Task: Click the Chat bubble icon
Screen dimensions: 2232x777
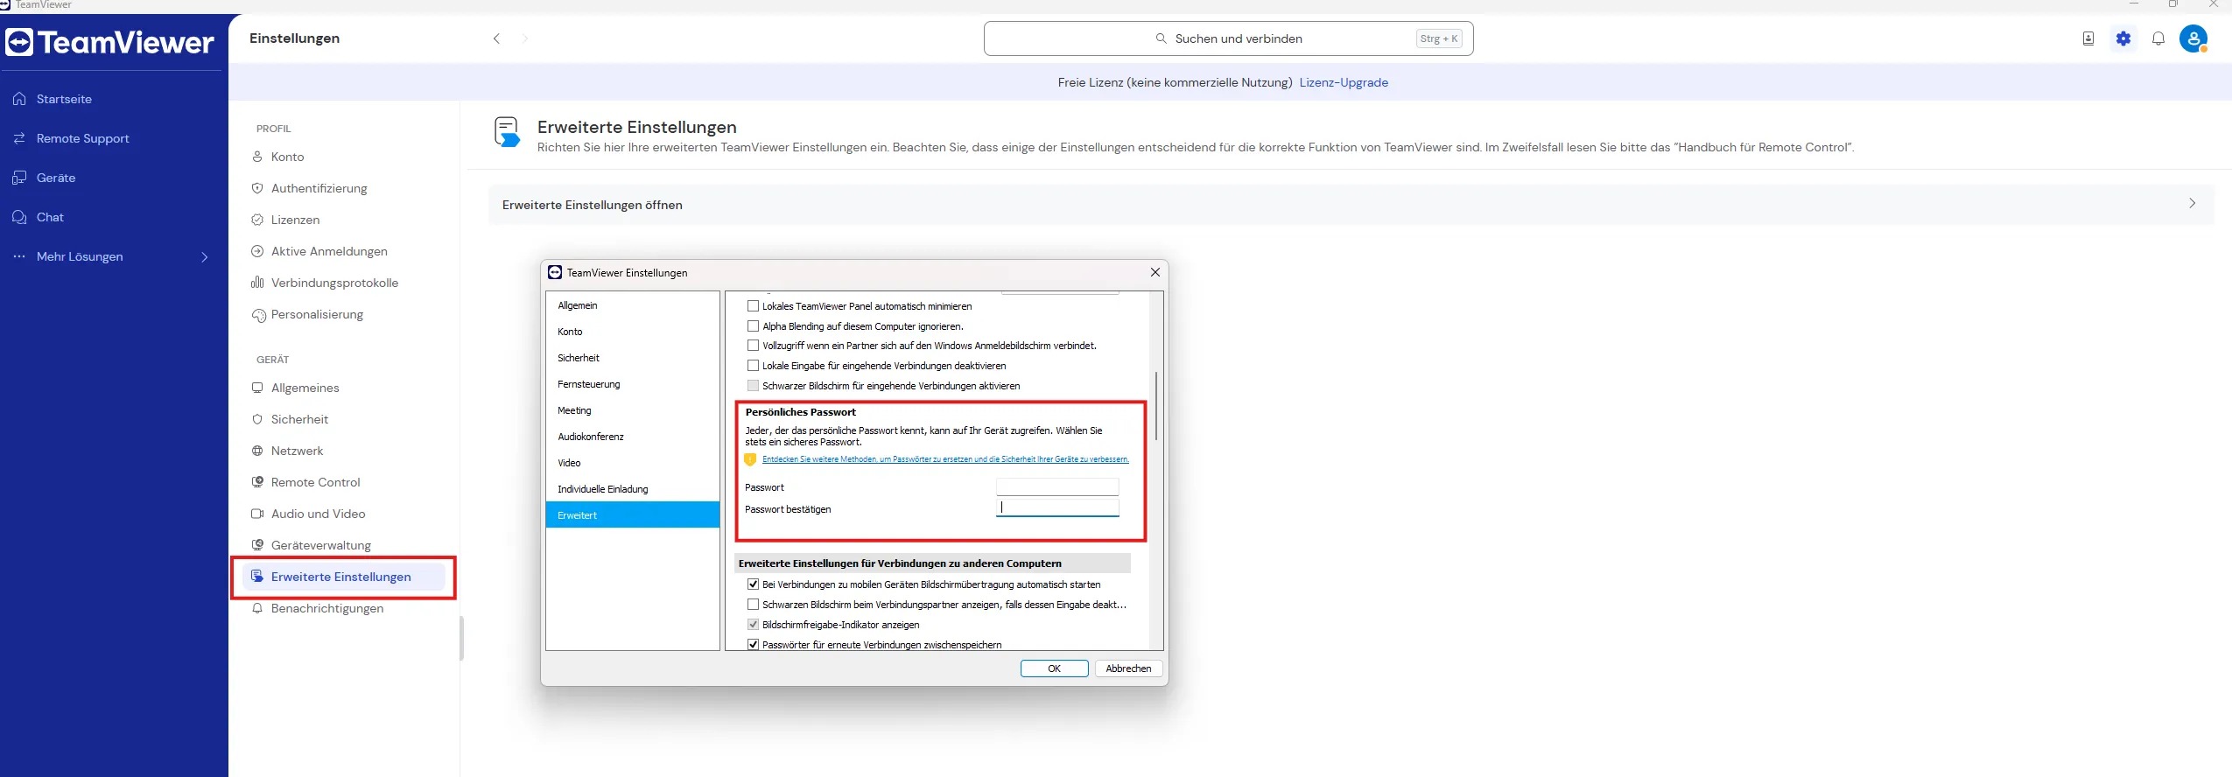Action: coord(19,217)
